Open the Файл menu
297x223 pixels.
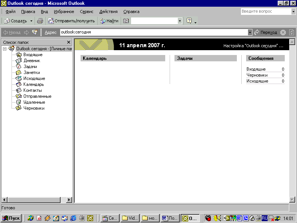(x=10, y=12)
